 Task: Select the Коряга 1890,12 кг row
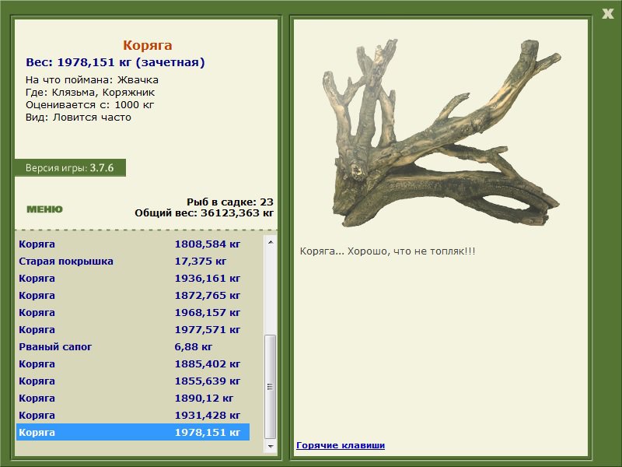133,398
